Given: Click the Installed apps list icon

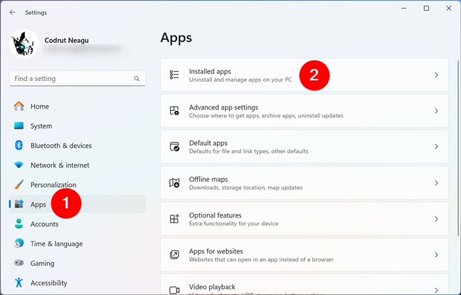Looking at the screenshot, I should click(174, 75).
